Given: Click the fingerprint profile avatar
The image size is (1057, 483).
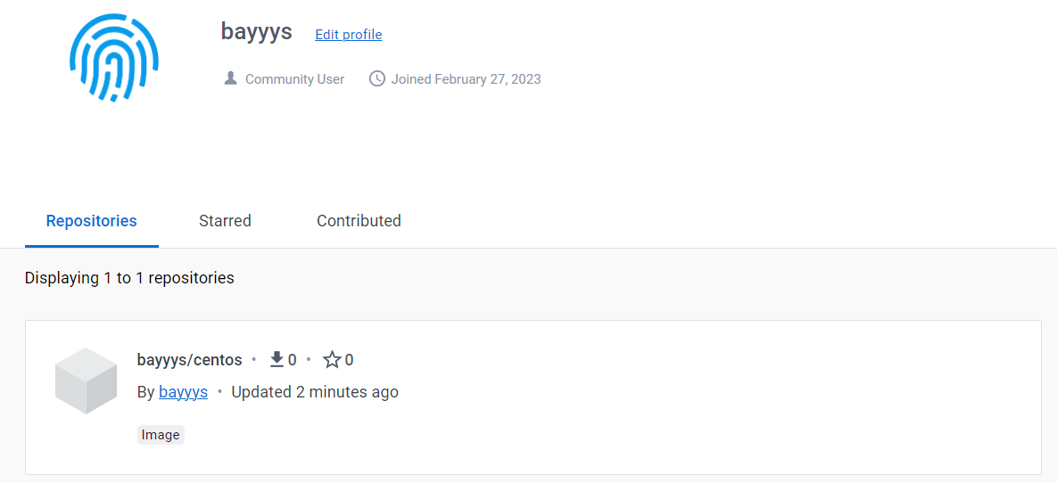Looking at the screenshot, I should coord(114,58).
